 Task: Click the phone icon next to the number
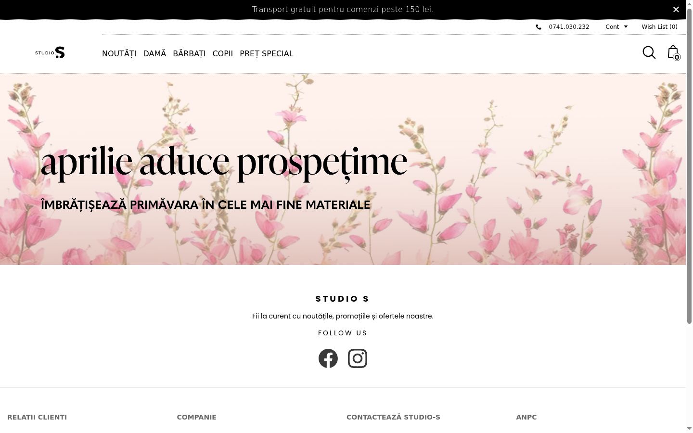tap(539, 27)
